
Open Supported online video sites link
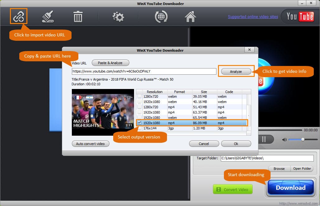point(253,16)
